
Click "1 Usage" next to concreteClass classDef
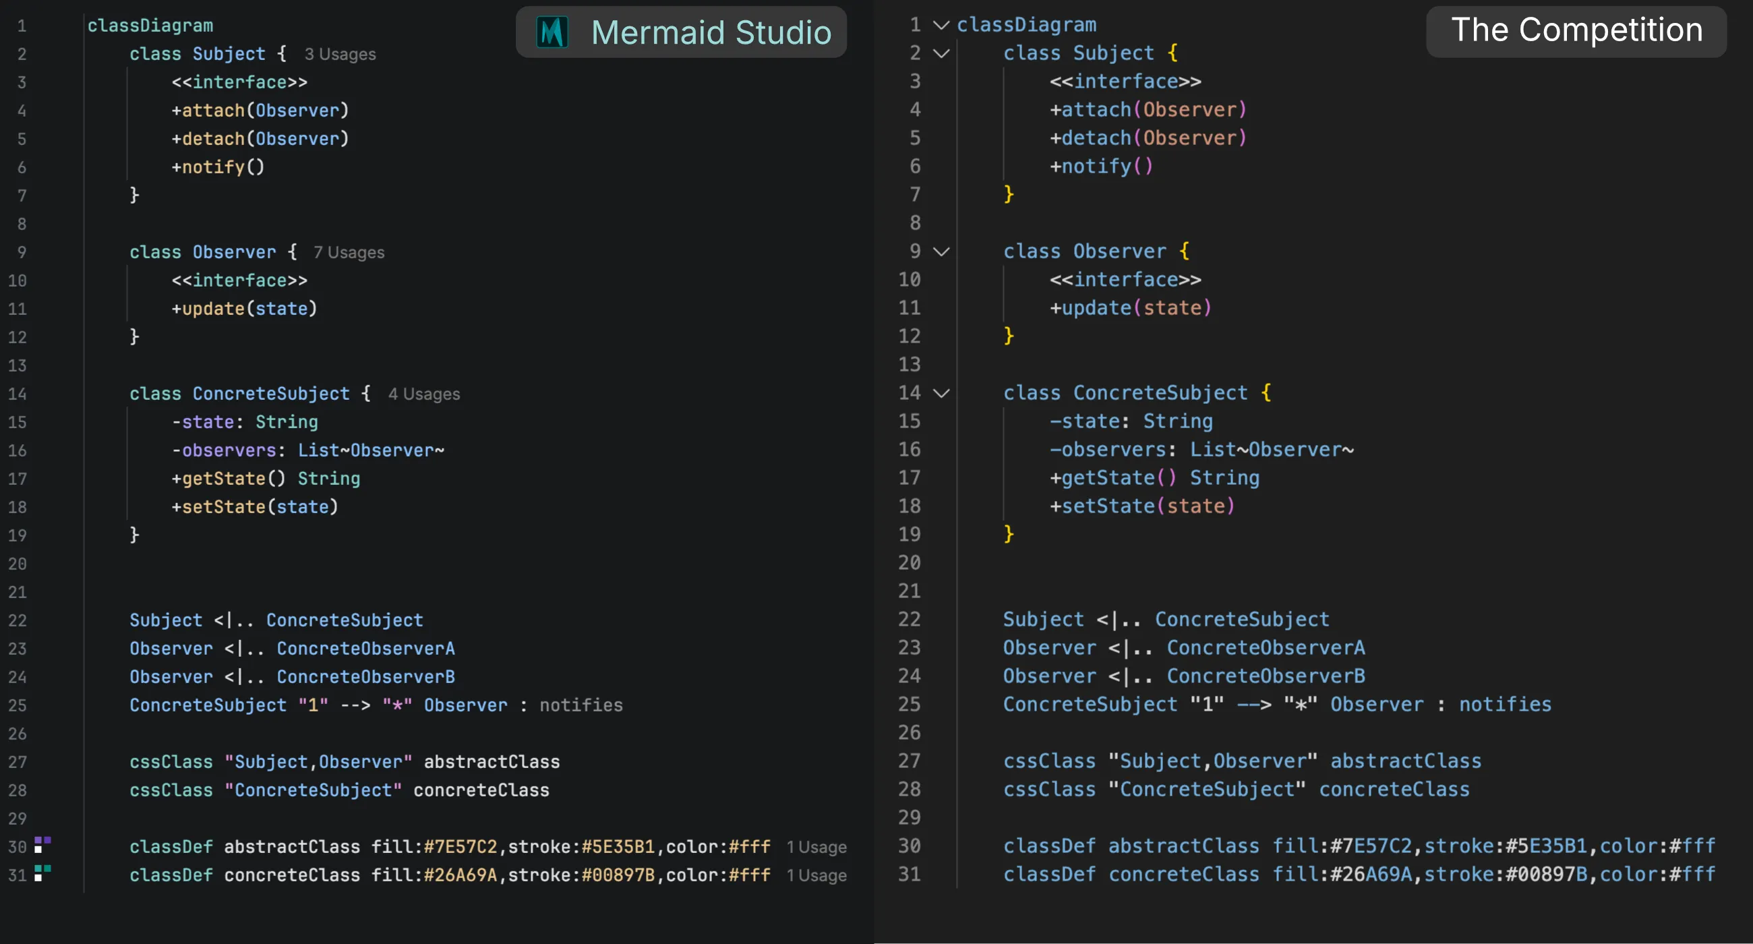[816, 876]
